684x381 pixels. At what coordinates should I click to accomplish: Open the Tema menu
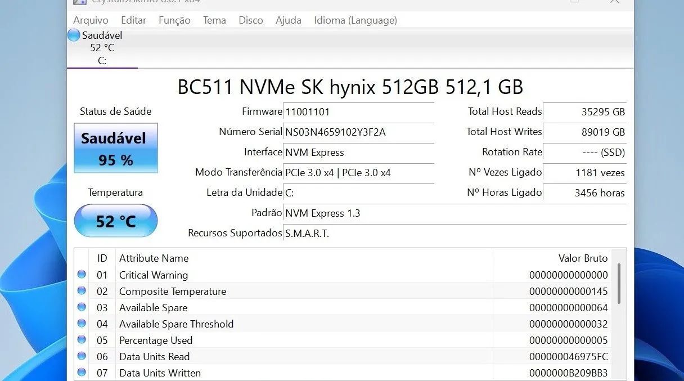tap(214, 20)
